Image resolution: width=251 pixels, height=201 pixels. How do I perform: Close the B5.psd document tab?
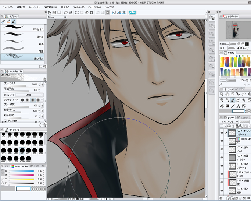click(65, 17)
